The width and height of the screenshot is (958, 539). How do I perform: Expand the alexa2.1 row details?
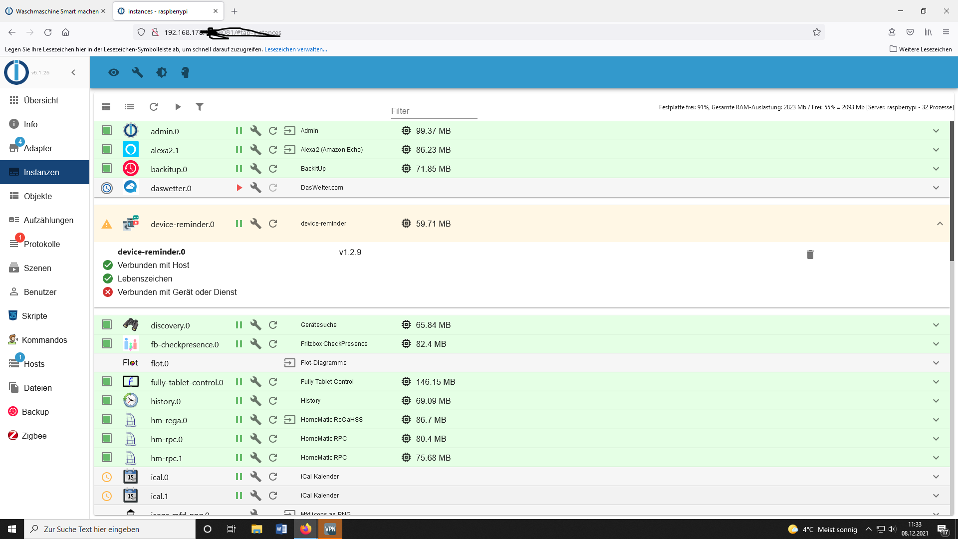click(936, 150)
